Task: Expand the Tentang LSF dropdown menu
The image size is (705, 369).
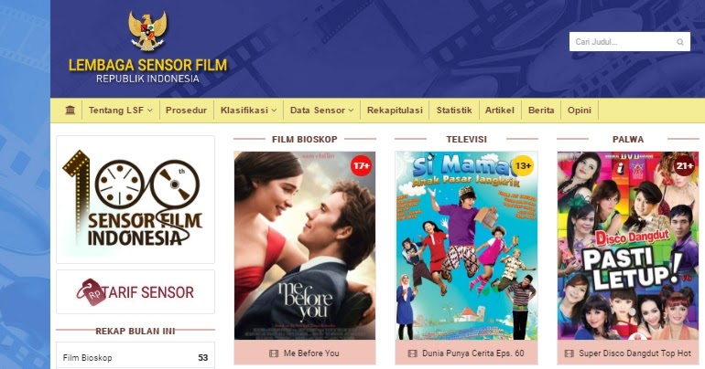Action: [121, 111]
